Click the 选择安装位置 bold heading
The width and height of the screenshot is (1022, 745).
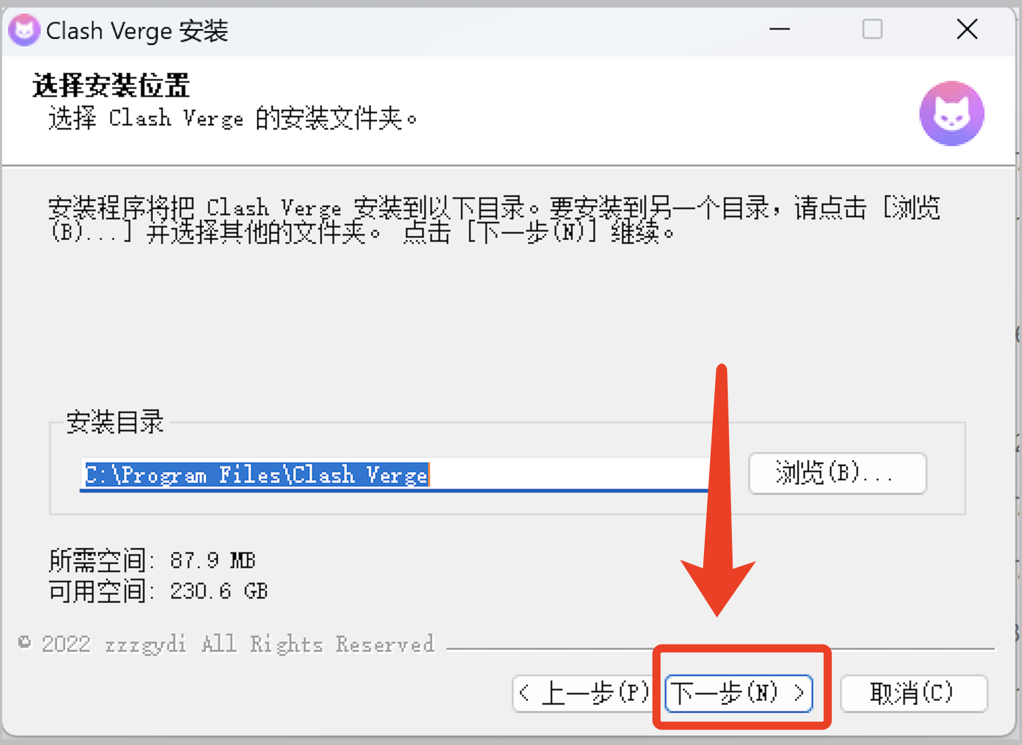tap(111, 86)
